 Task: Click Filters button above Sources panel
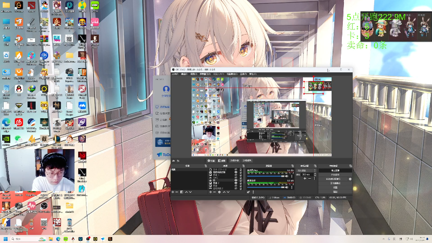coord(221,160)
